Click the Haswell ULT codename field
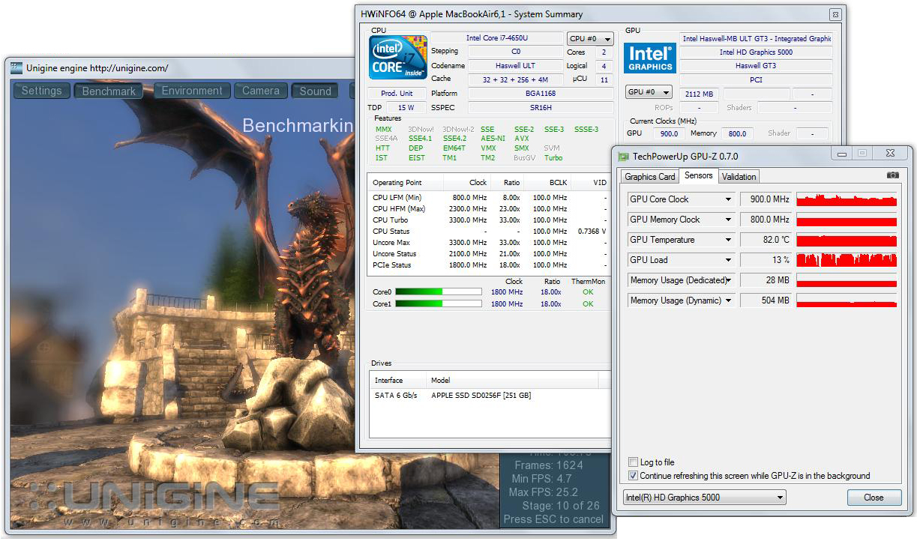Image resolution: width=917 pixels, height=544 pixels. pyautogui.click(x=515, y=66)
